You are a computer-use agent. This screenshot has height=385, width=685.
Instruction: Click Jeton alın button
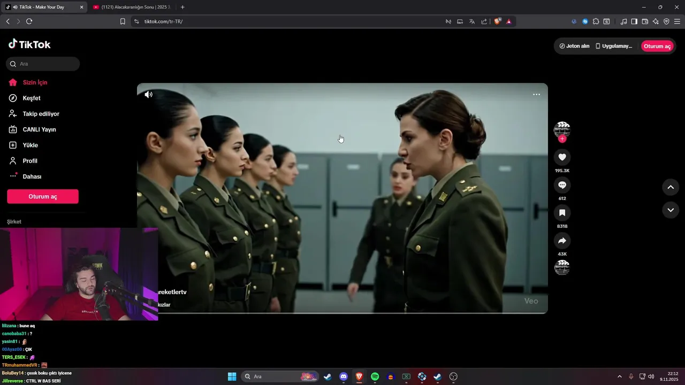(574, 46)
